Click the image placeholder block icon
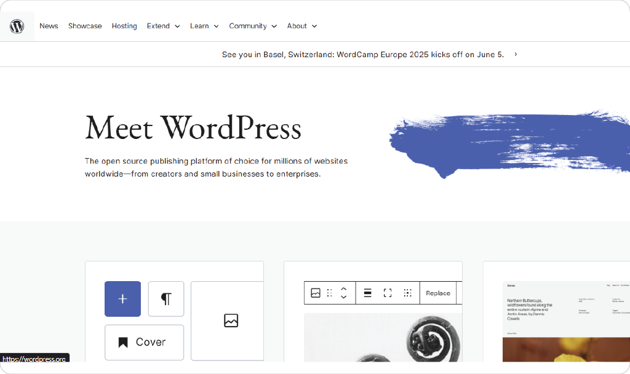This screenshot has width=630, height=374. 231,320
